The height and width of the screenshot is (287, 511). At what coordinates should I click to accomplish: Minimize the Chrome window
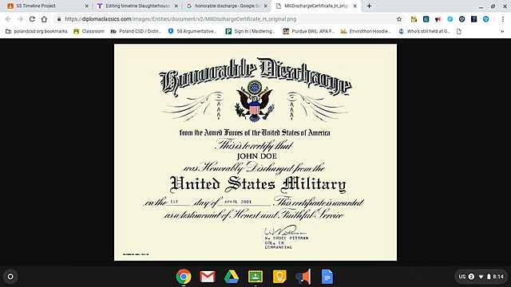tap(481, 6)
